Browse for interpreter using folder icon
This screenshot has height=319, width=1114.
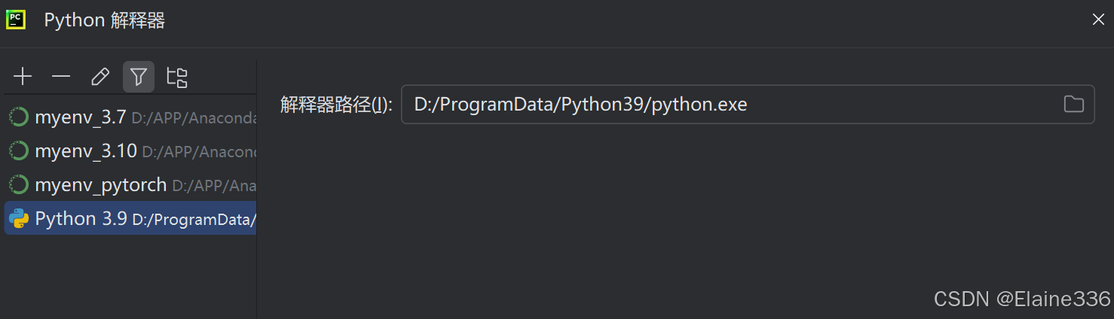tap(1074, 104)
